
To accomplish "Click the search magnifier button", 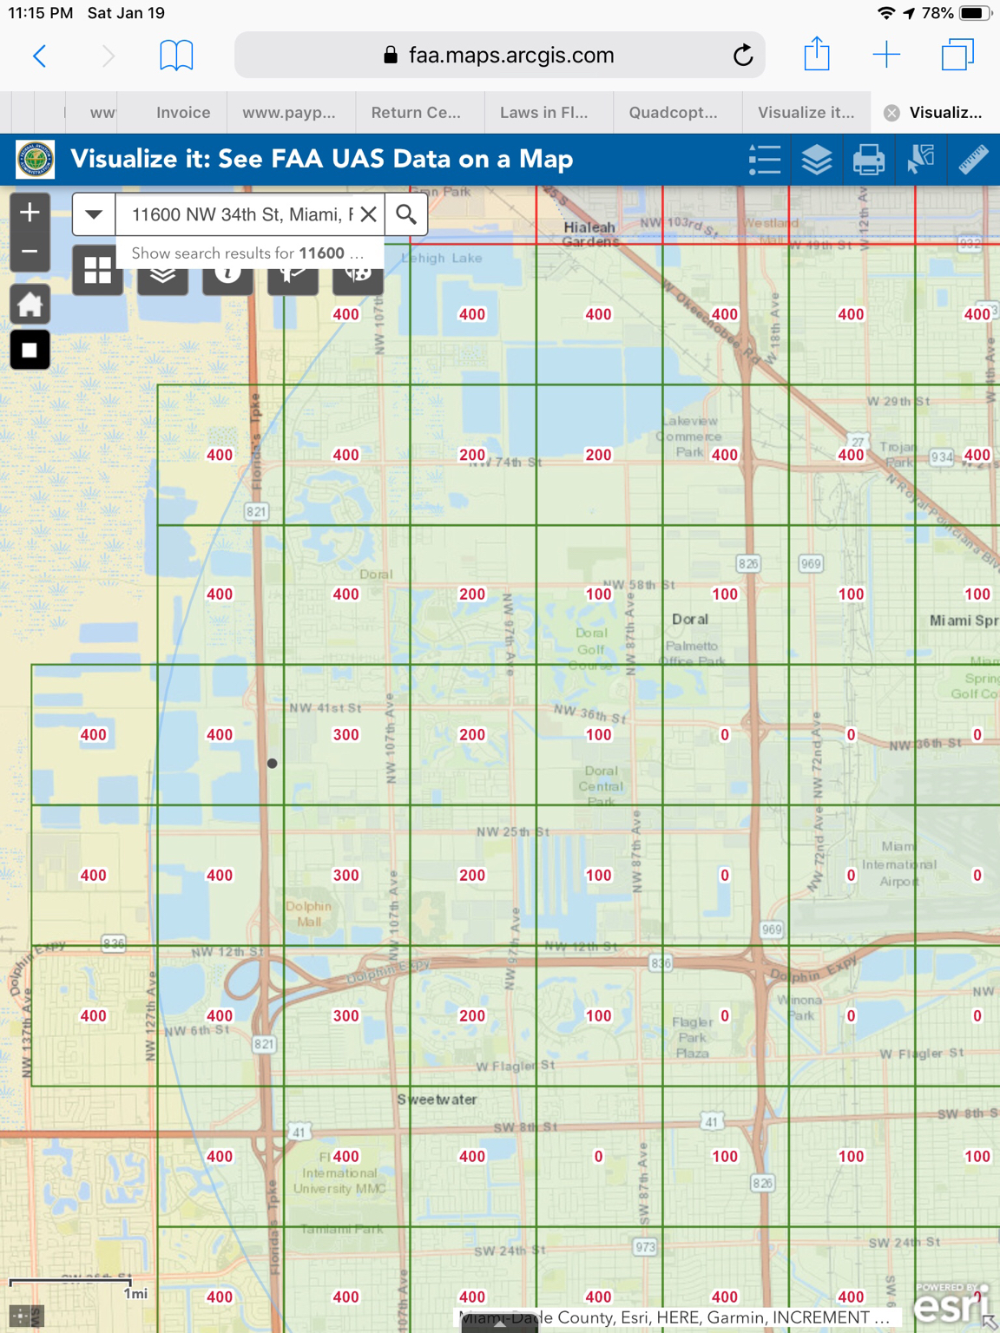I will [406, 214].
